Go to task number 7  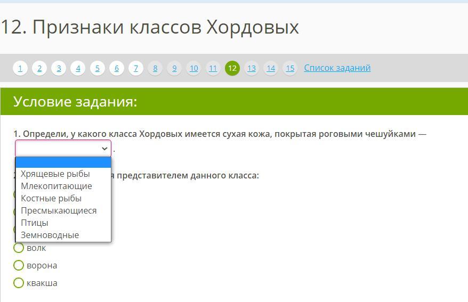[136, 68]
